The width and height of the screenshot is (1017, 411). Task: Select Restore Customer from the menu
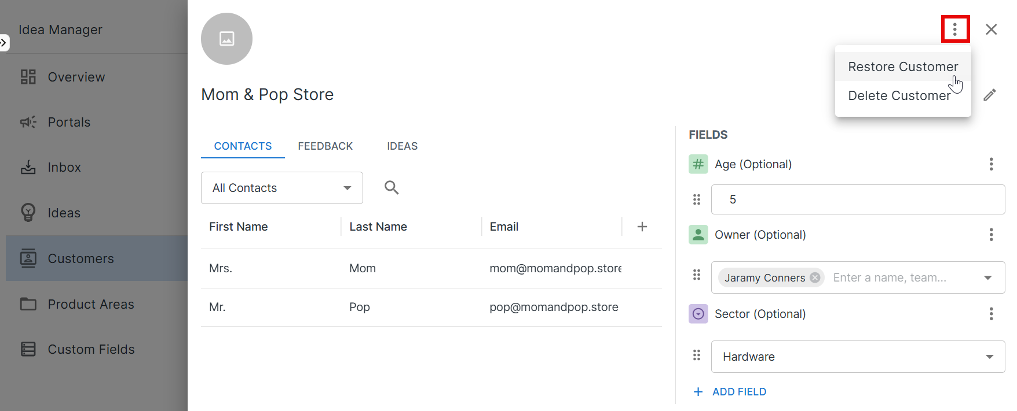tap(902, 66)
